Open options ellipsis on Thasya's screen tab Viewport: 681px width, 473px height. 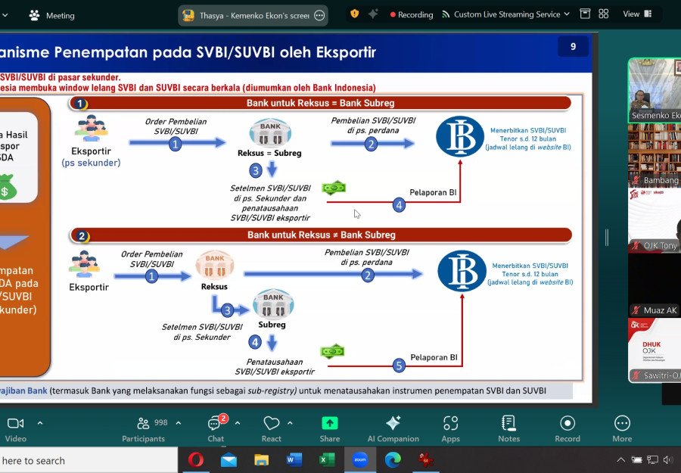point(319,16)
